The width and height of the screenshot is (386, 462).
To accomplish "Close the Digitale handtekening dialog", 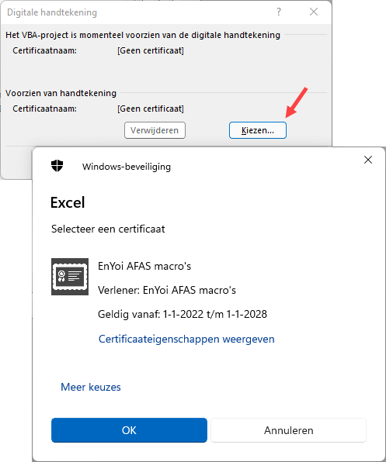I will point(314,12).
